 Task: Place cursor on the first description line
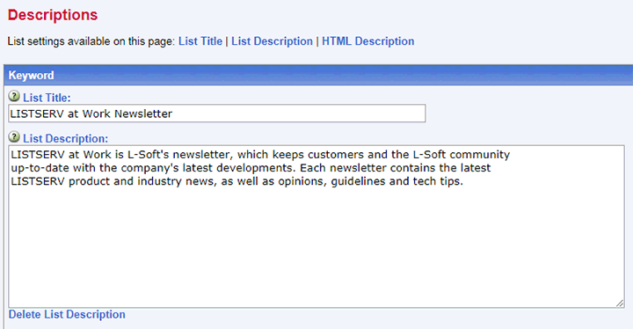(260, 155)
